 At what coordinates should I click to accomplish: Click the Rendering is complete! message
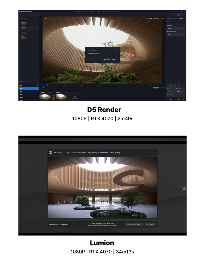coord(58,224)
